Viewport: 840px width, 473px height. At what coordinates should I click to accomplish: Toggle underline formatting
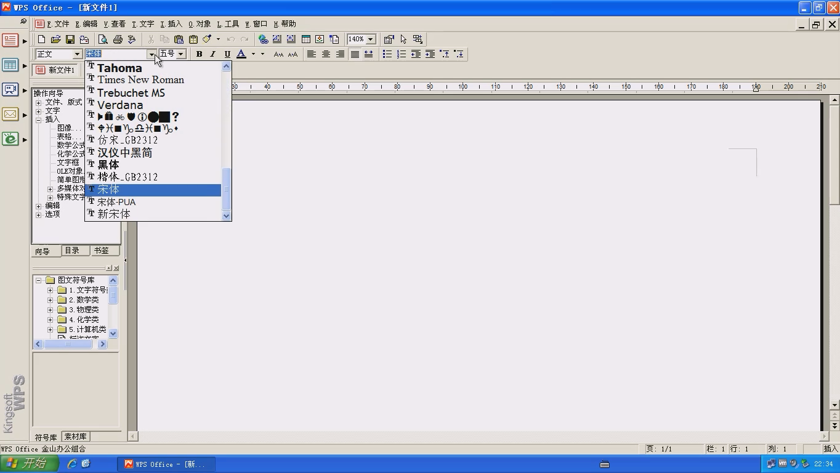point(227,54)
